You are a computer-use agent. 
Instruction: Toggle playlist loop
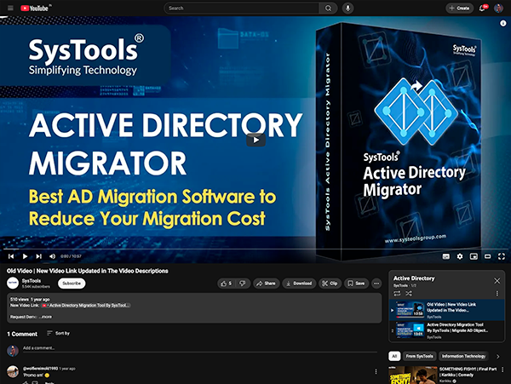pos(397,294)
